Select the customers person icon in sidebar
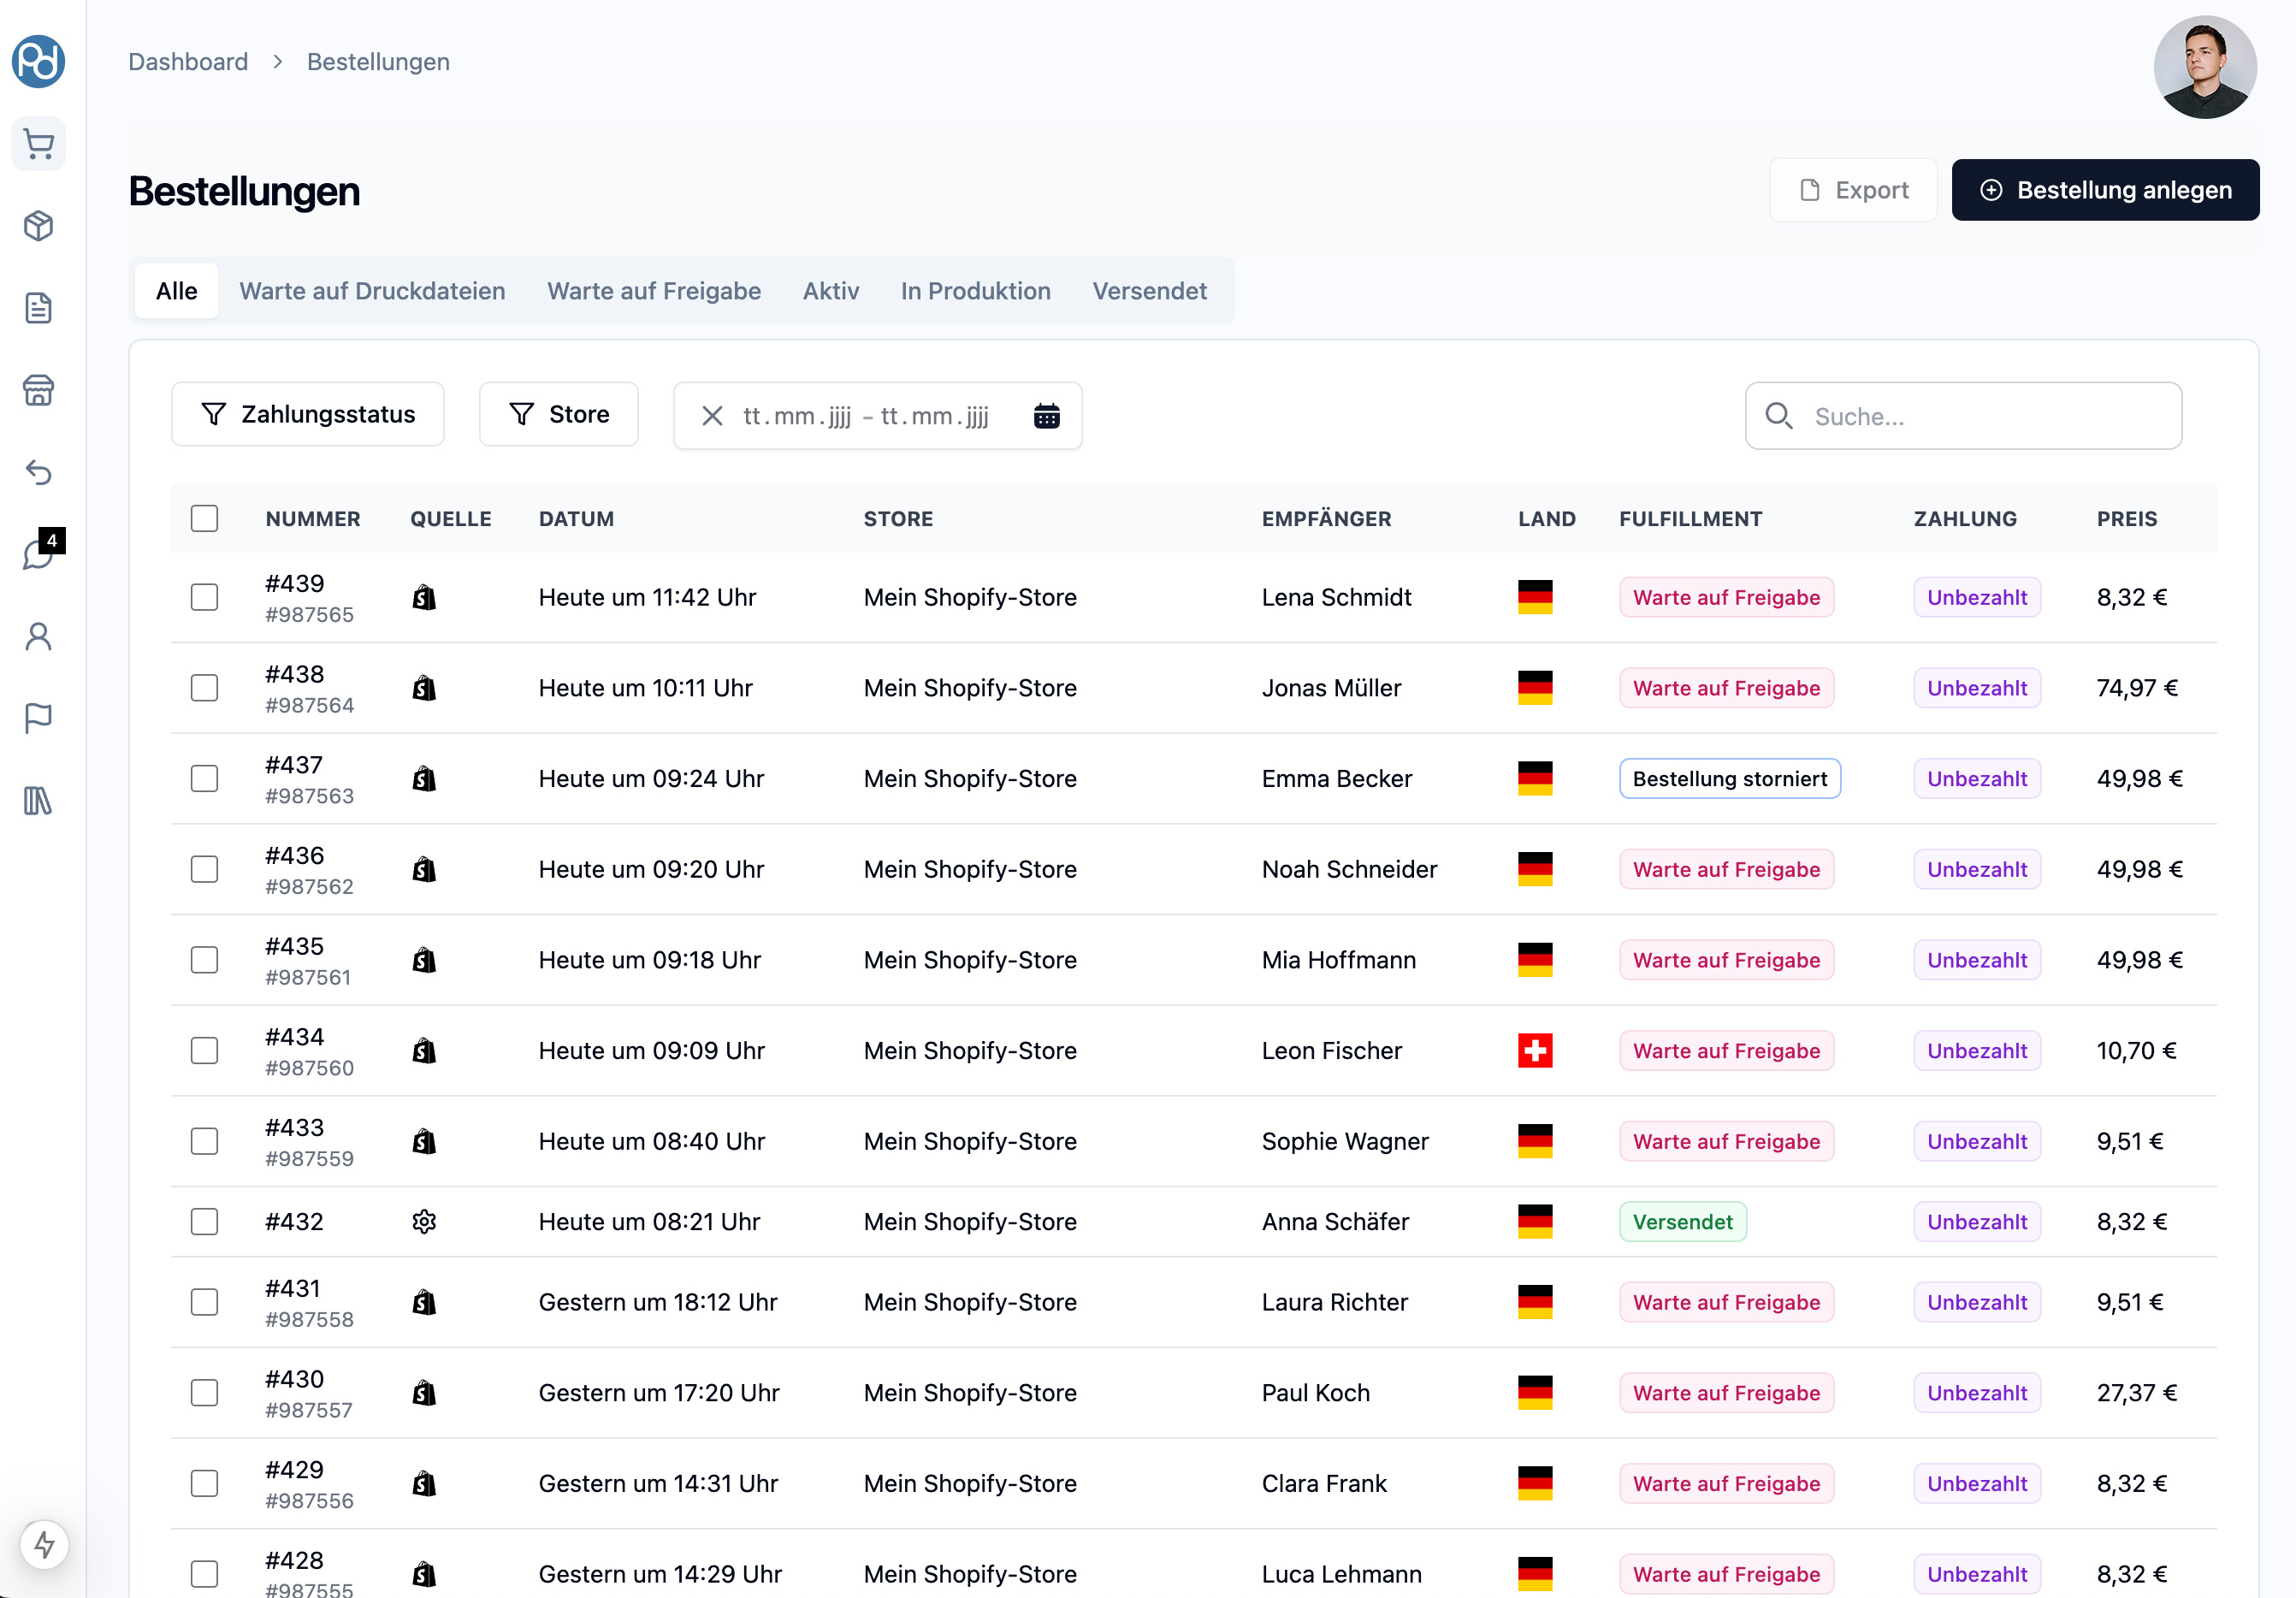2296x1598 pixels. pos(38,636)
